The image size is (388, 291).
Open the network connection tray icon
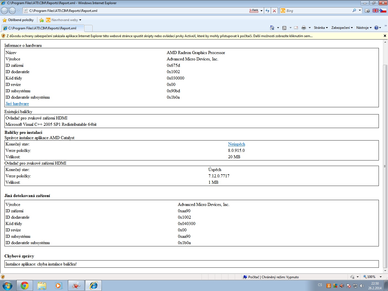355,286
